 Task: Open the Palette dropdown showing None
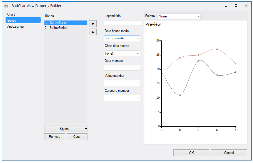click(179, 16)
